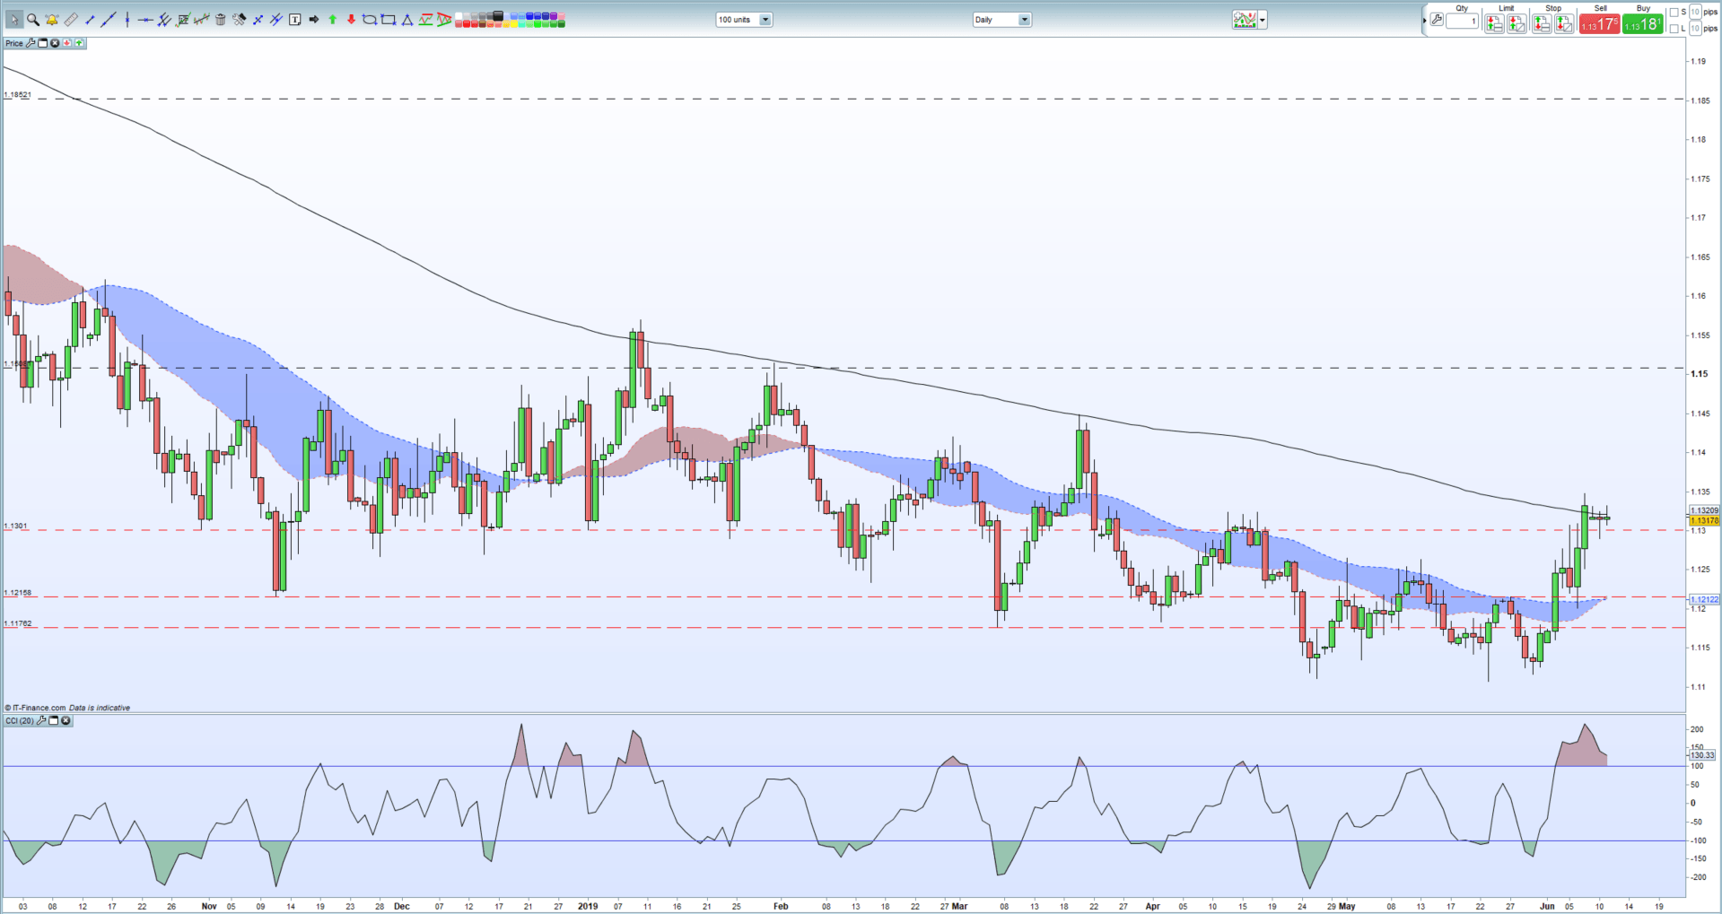Detach Price panel using window icon

coord(42,43)
